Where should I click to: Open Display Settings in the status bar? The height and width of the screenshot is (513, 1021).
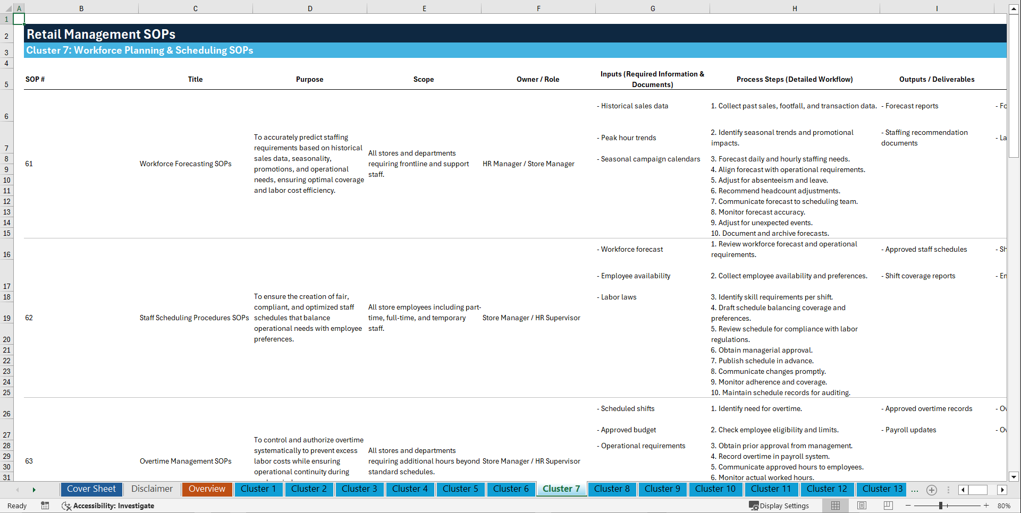click(x=779, y=506)
